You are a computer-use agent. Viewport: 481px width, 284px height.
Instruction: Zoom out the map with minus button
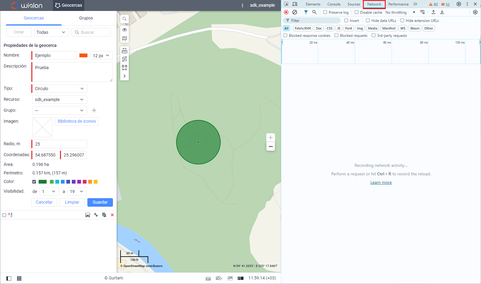coord(271,146)
